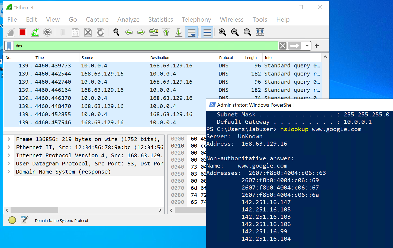Image resolution: width=393 pixels, height=248 pixels.
Task: Restart the current capture
Action: [35, 32]
